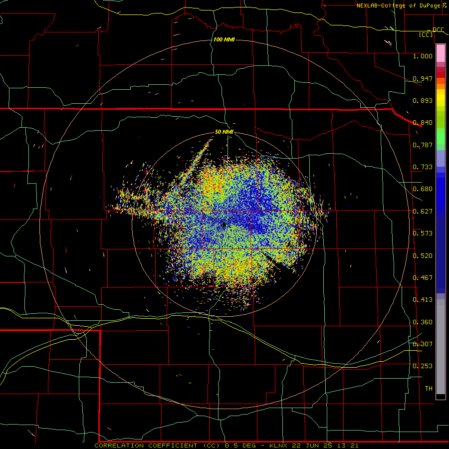Click the 1.000 value on the color scale
Viewport: 449px width, 449px height.
[423, 56]
